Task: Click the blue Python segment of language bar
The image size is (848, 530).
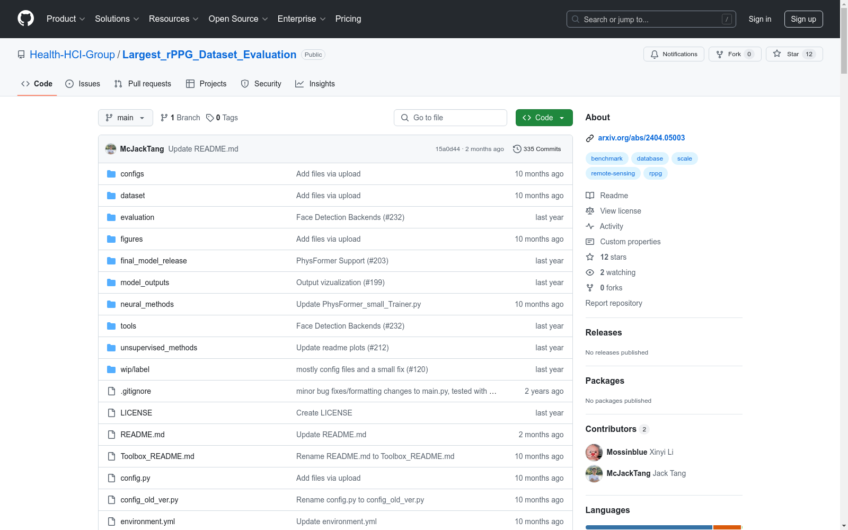Action: click(649, 527)
